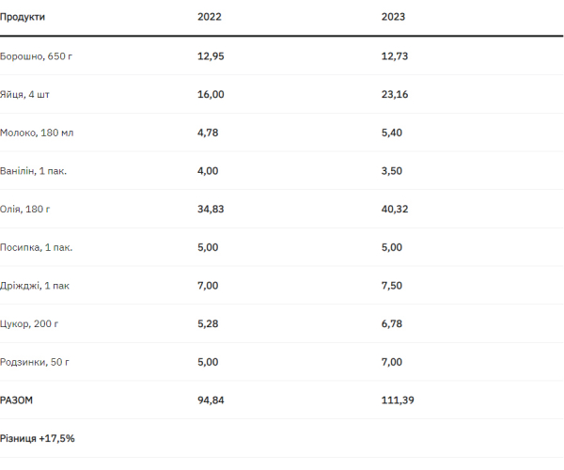Click the 2023 oil price 40,32

click(396, 210)
